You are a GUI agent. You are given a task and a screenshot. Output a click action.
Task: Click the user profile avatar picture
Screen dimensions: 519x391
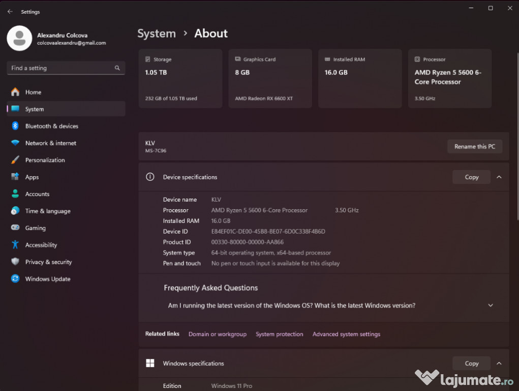(x=19, y=38)
